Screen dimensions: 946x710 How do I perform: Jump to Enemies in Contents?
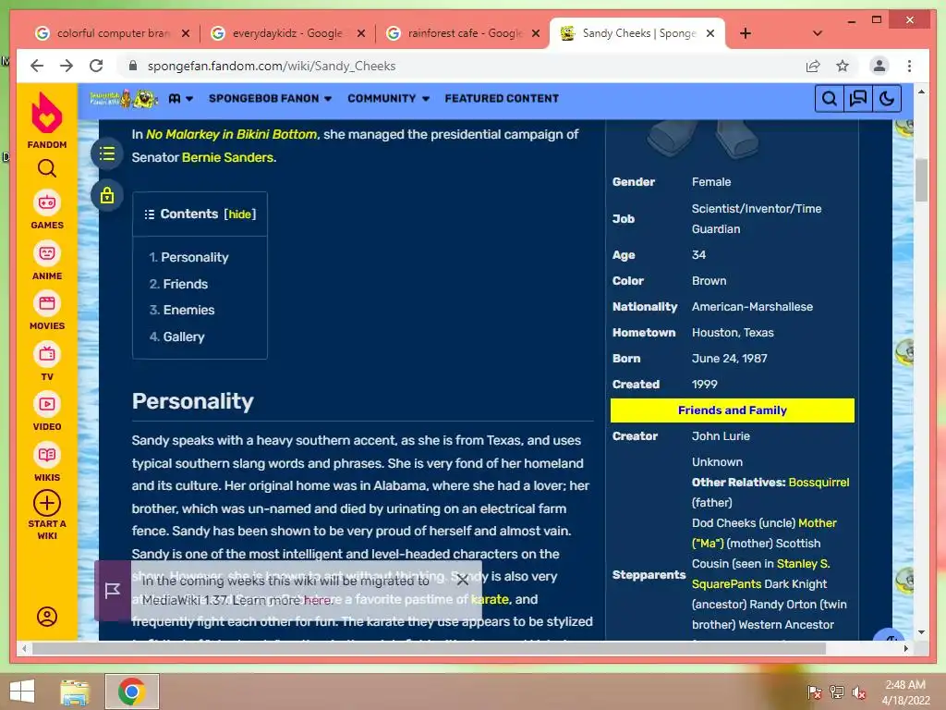click(x=188, y=310)
